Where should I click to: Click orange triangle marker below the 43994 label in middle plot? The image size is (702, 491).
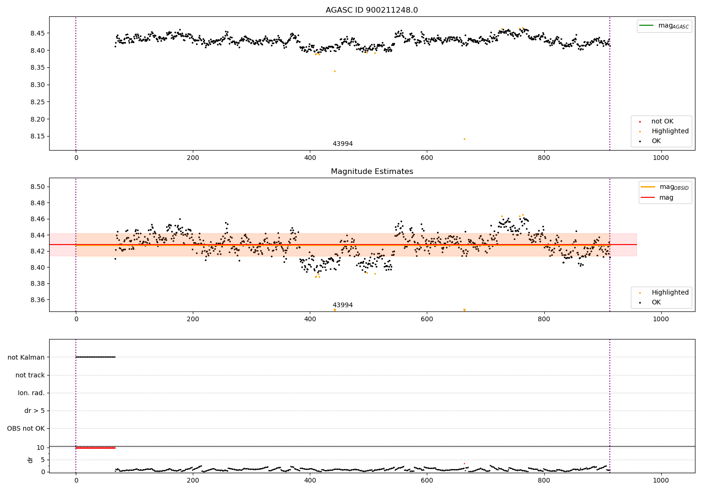tap(335, 310)
